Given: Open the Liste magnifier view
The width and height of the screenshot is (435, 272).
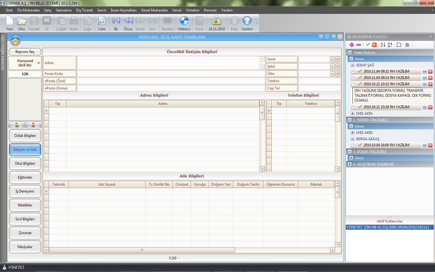Looking at the screenshot, I should [102, 23].
